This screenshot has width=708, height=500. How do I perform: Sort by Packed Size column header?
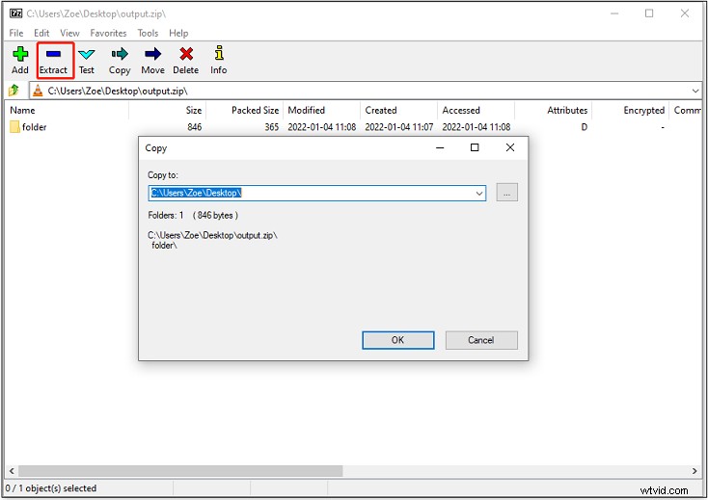coord(245,110)
